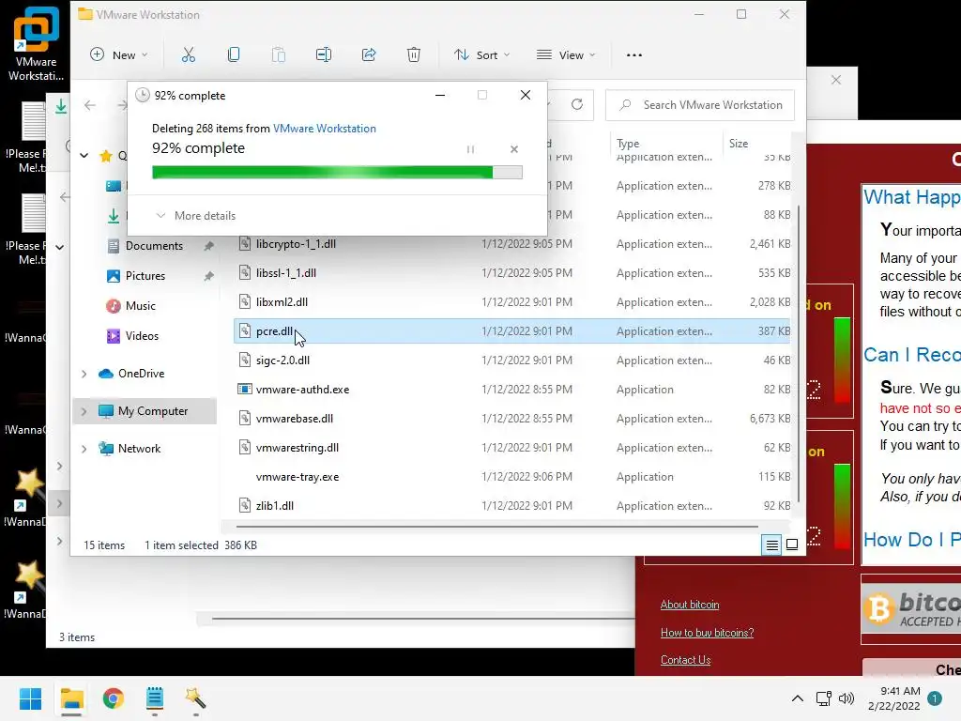The image size is (961, 721).
Task: Select Videos in navigation pane
Action: point(142,336)
